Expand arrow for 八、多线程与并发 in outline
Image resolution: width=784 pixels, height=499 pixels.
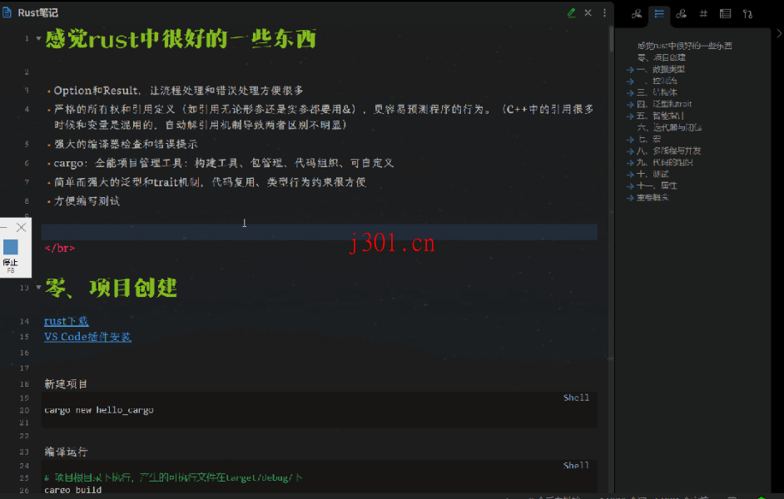pyautogui.click(x=630, y=151)
